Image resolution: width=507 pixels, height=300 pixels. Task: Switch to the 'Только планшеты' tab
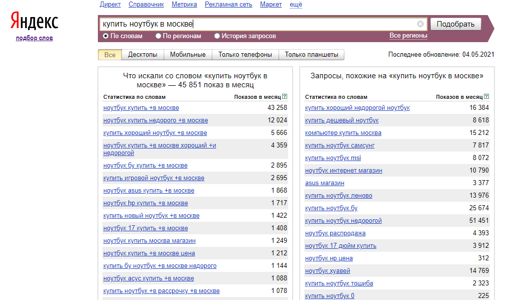311,55
